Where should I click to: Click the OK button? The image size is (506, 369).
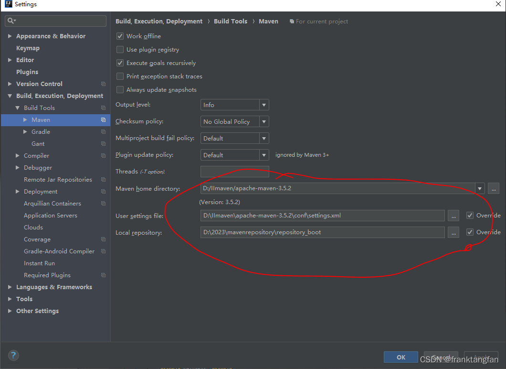pyautogui.click(x=401, y=357)
